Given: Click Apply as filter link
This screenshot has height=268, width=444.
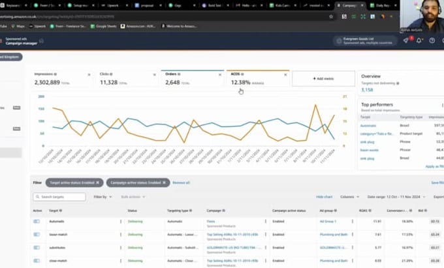Looking at the screenshot, I should [434, 166].
